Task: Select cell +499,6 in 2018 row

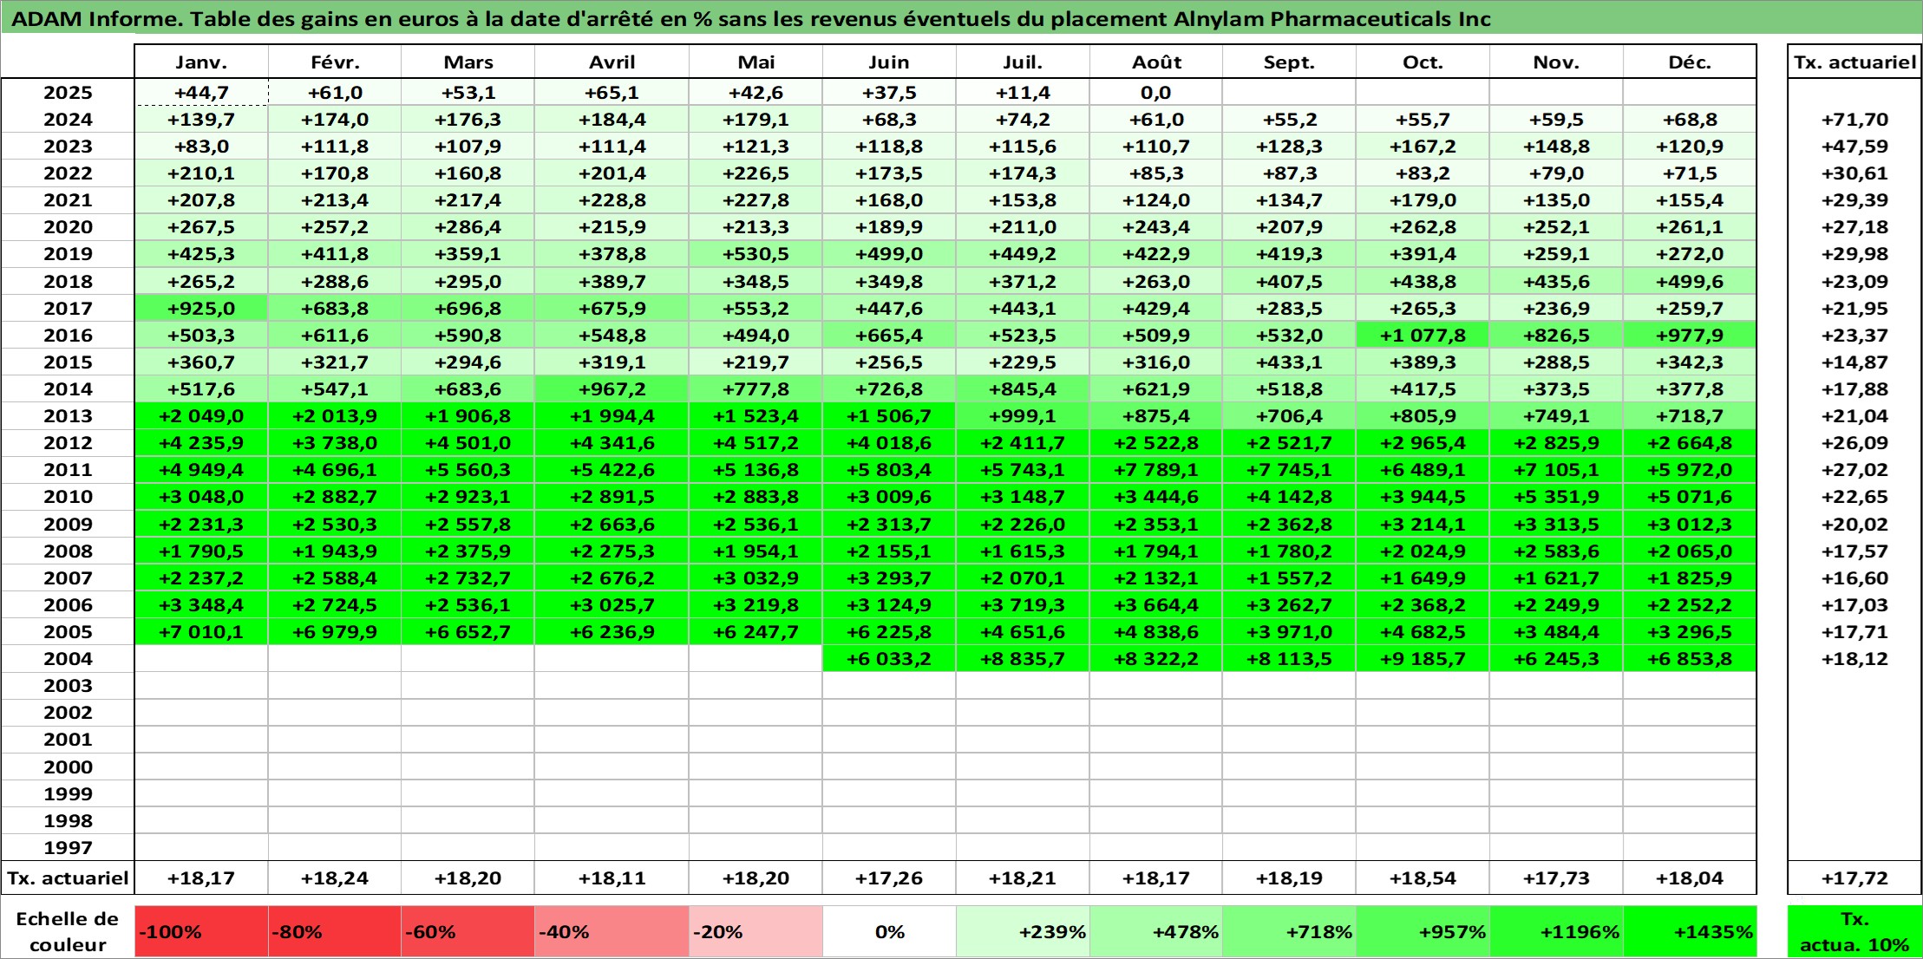Action: pyautogui.click(x=1690, y=281)
